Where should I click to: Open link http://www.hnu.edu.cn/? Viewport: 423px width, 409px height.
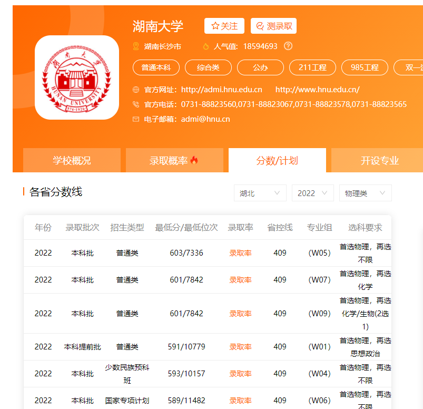(318, 90)
